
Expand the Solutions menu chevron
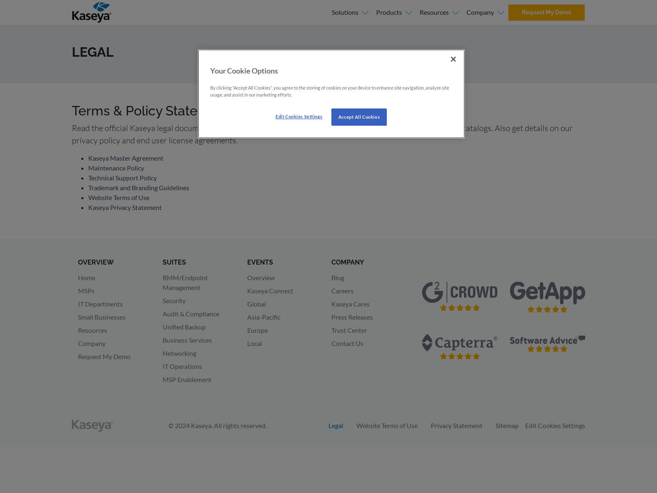(365, 13)
